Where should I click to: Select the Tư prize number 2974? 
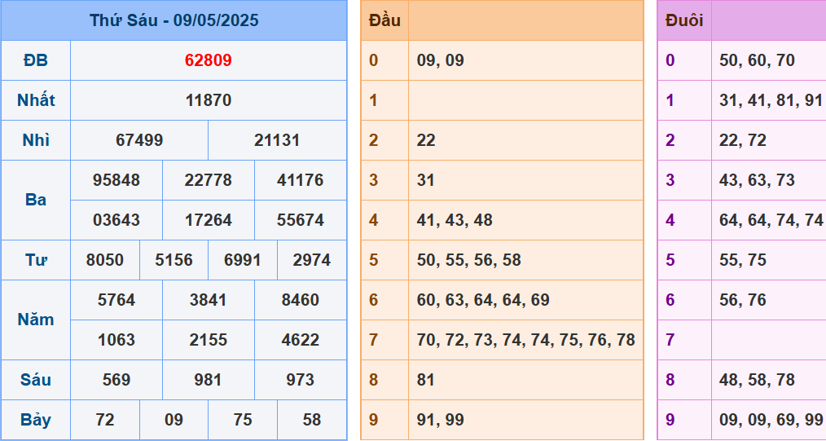[x=312, y=260]
